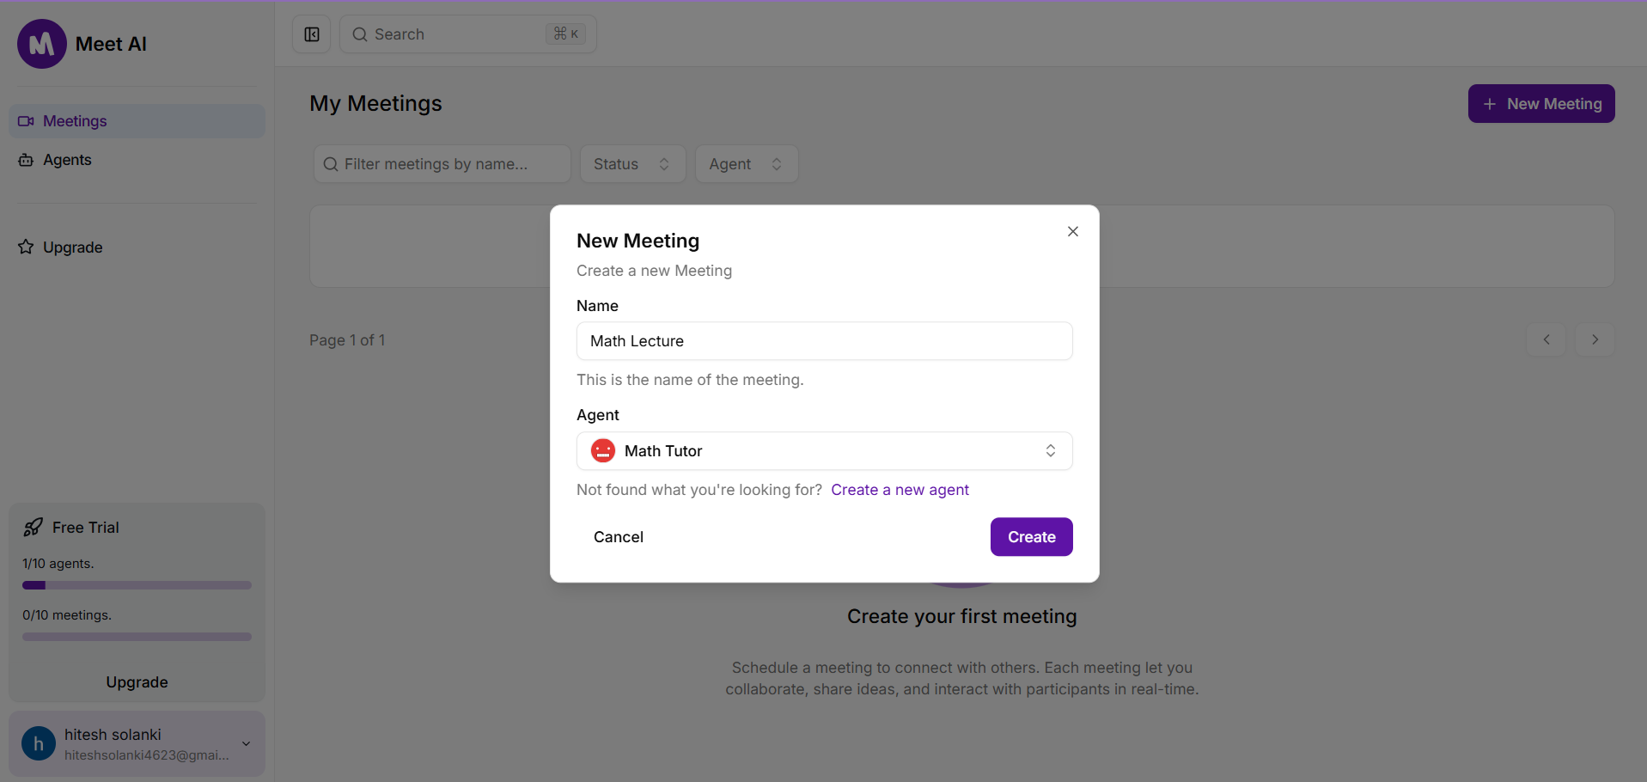Viewport: 1647px width, 782px height.
Task: Open the Agent filter dropdown
Action: [747, 164]
